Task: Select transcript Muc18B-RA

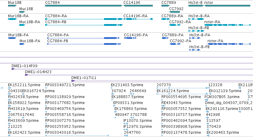Action: click(x=30, y=22)
